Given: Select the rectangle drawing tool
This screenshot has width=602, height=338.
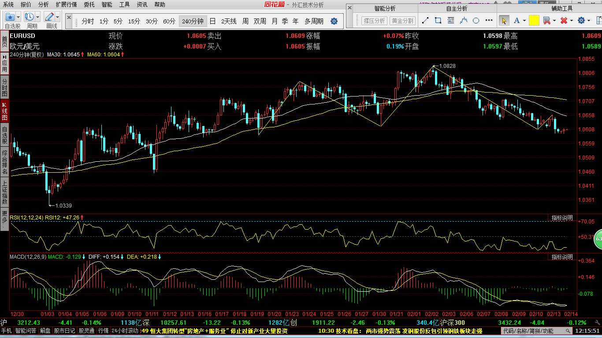Looking at the screenshot, I should tap(438, 21).
